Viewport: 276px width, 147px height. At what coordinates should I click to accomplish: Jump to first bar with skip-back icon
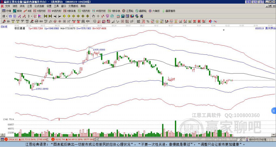pyautogui.click(x=45, y=16)
